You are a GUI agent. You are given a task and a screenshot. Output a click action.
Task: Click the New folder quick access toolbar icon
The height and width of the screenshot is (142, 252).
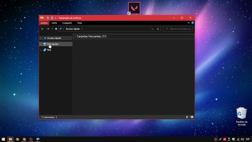coord(52,18)
